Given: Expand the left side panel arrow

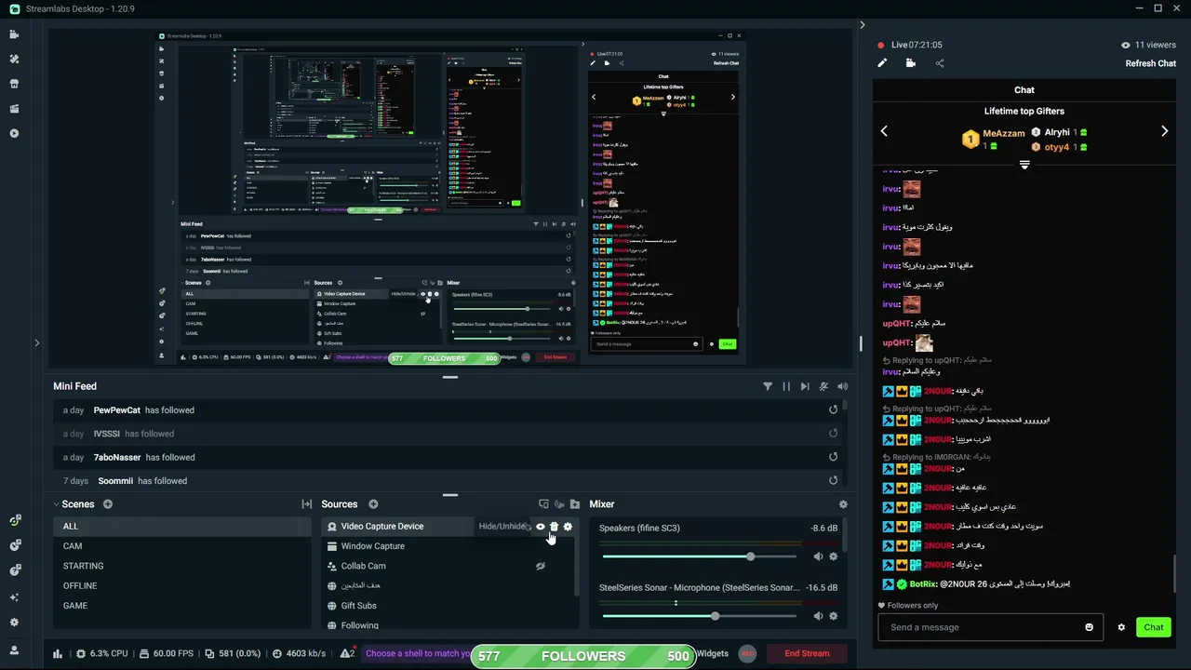Looking at the screenshot, I should [x=37, y=342].
